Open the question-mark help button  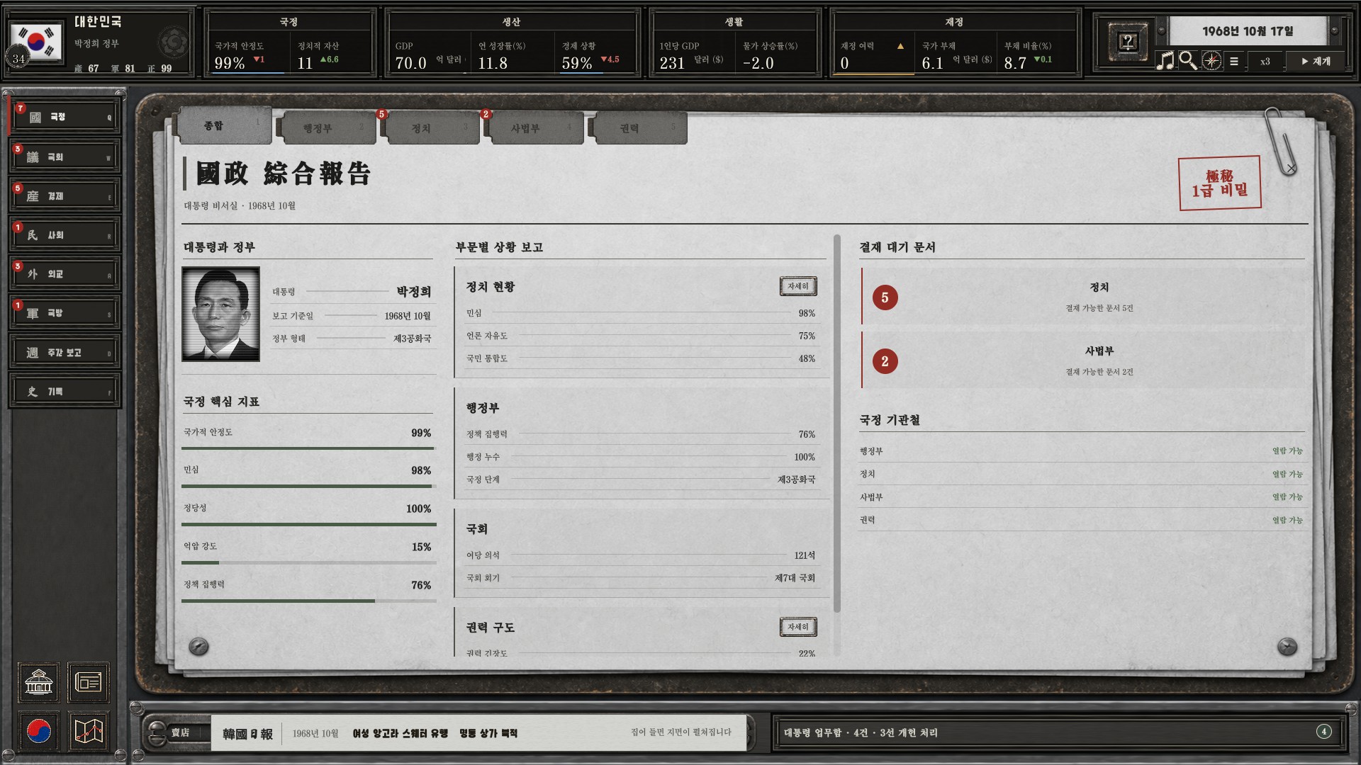pyautogui.click(x=1128, y=42)
